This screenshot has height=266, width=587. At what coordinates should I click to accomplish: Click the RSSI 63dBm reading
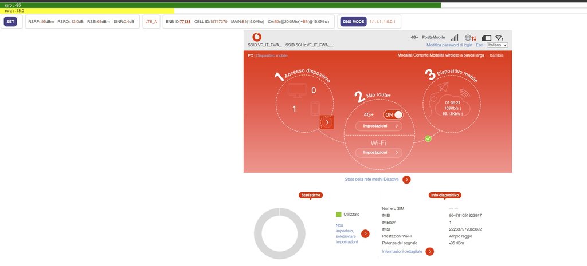click(x=99, y=22)
